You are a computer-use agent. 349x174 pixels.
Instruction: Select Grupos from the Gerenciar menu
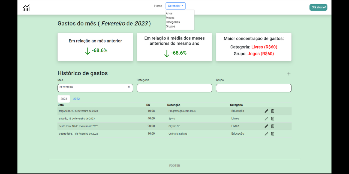[170, 26]
